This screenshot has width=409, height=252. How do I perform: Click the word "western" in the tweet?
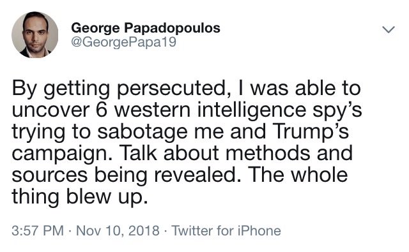[x=153, y=110]
